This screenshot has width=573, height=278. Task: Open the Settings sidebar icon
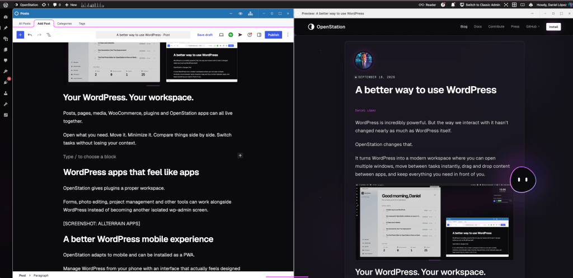click(6, 115)
